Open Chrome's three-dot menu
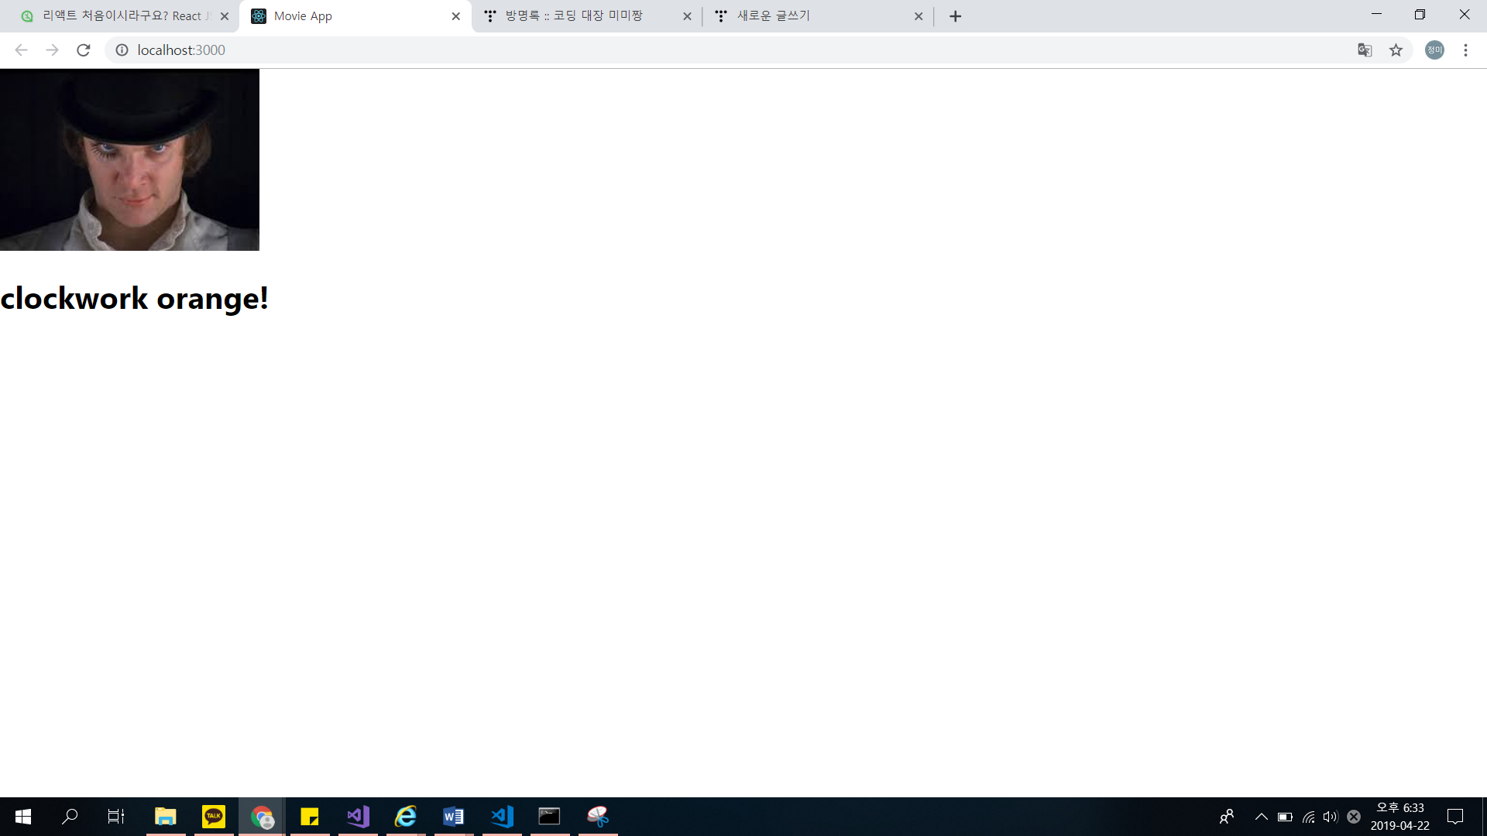The height and width of the screenshot is (836, 1487). 1465,50
